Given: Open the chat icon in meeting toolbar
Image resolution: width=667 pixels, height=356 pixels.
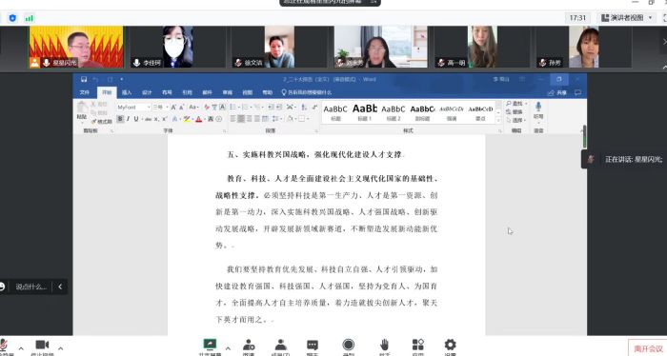Looking at the screenshot, I should click(x=313, y=345).
